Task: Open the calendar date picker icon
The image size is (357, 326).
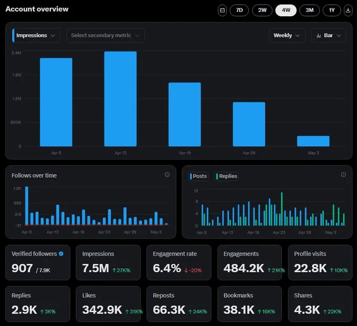Action: (222, 10)
